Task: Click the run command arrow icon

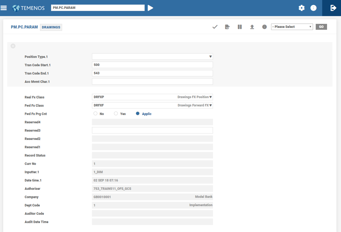Action: (x=150, y=8)
